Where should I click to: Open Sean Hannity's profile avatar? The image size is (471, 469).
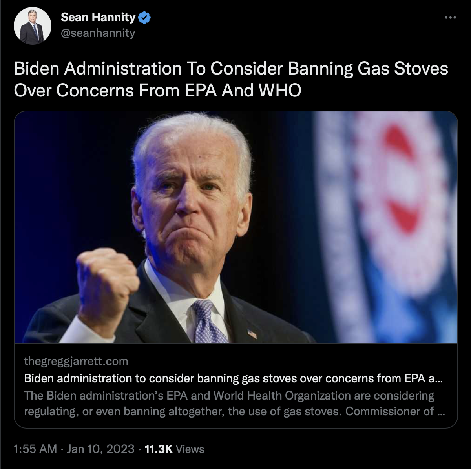point(33,26)
